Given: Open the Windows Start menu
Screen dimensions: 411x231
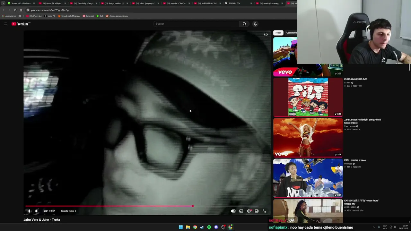Looking at the screenshot, I should pos(181,227).
